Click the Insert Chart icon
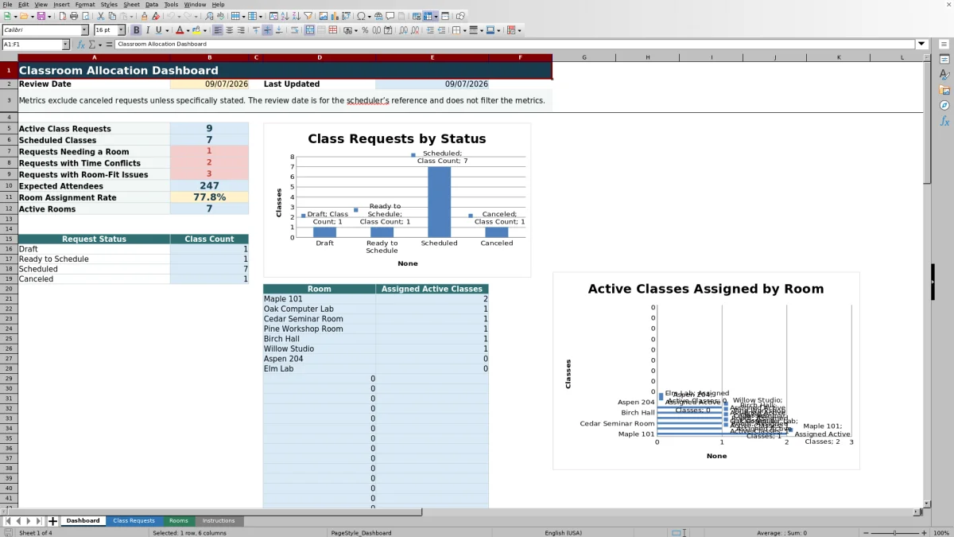 (x=334, y=16)
